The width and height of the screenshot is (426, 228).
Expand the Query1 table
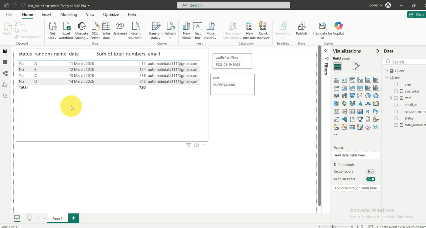[x=387, y=71]
